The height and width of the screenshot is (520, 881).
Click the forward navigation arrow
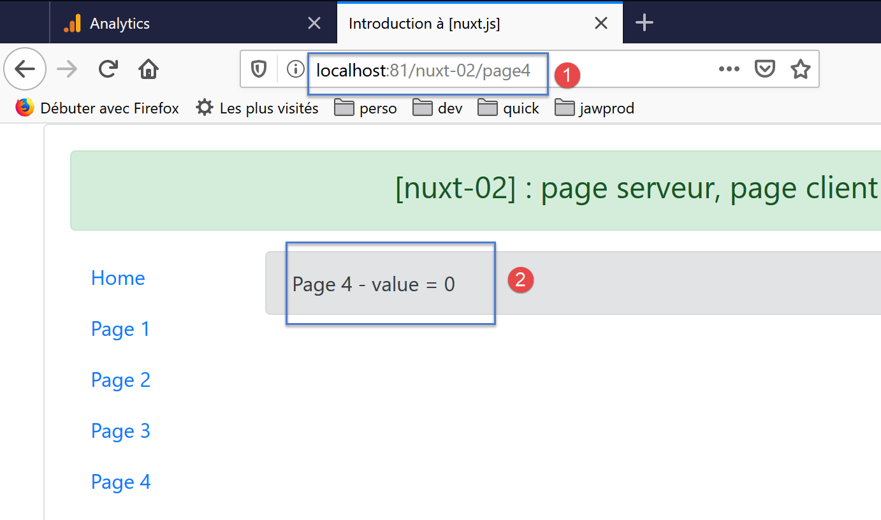[x=67, y=69]
